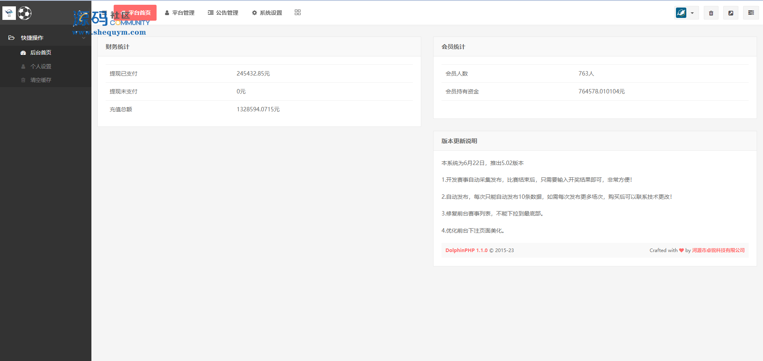Viewport: 763px width, 361px height.
Task: Click the DolphinPHP 1.1.0 link
Action: pos(466,250)
